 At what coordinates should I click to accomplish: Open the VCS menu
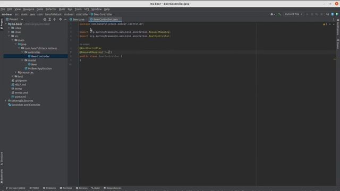[87, 10]
